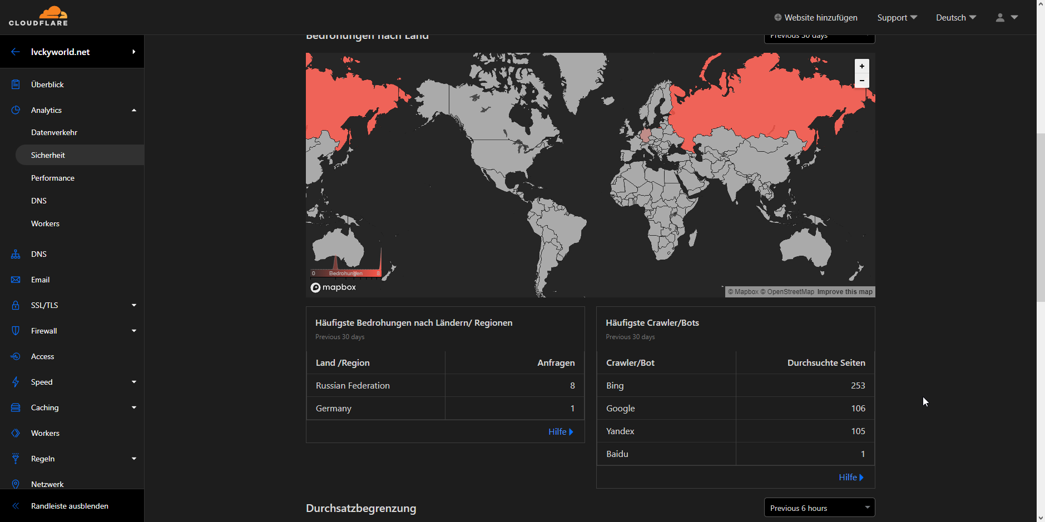Open Überblick via its clipboard icon
This screenshot has height=522, width=1045.
(16, 84)
